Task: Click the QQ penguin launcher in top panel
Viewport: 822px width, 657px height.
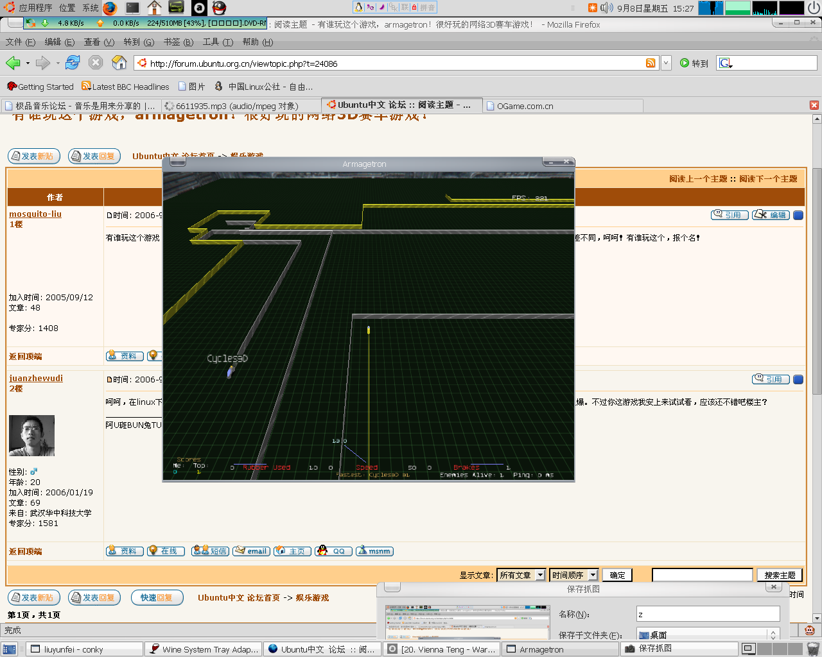Action: coord(219,8)
